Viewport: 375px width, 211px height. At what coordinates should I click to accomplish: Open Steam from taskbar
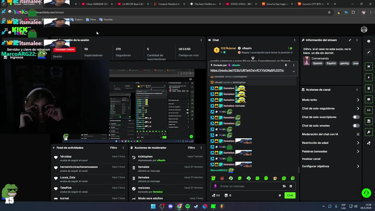coord(196,206)
